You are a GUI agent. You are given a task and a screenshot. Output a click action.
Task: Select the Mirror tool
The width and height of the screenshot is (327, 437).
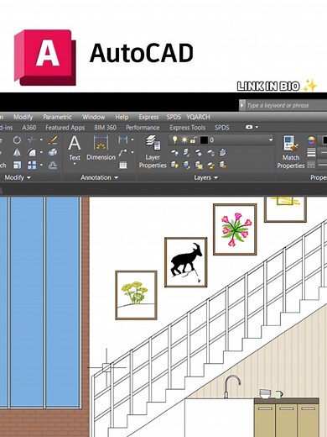pos(17,152)
